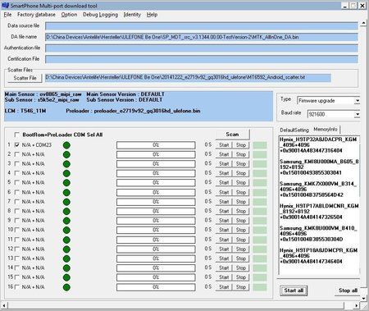Enable port 2 checkbox
Screen dimensions: 369x311
[x=17, y=154]
